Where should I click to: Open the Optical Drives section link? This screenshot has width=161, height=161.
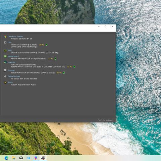click(14, 76)
